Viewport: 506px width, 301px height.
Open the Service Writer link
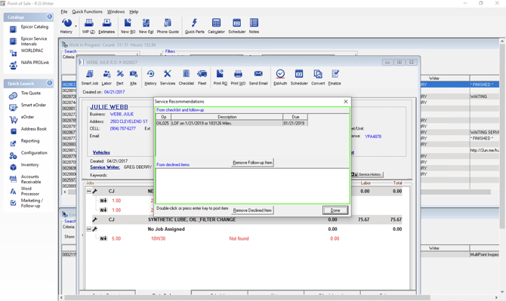(x=105, y=167)
